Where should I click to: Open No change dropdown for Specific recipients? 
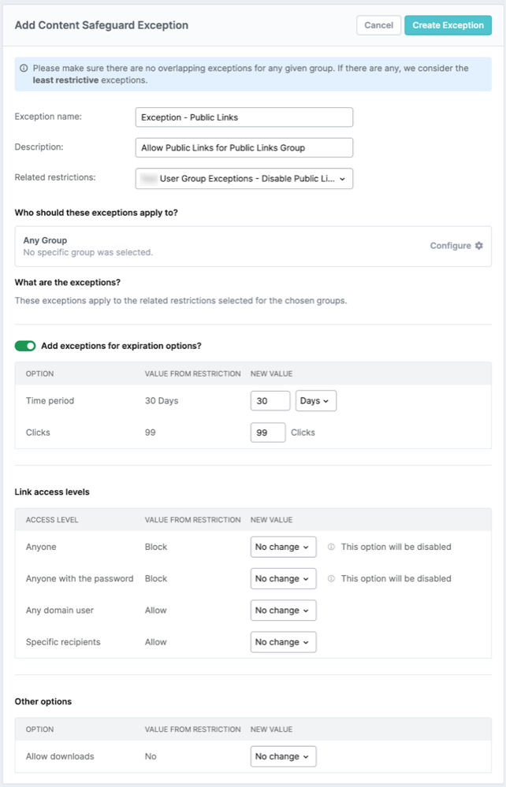tap(282, 641)
